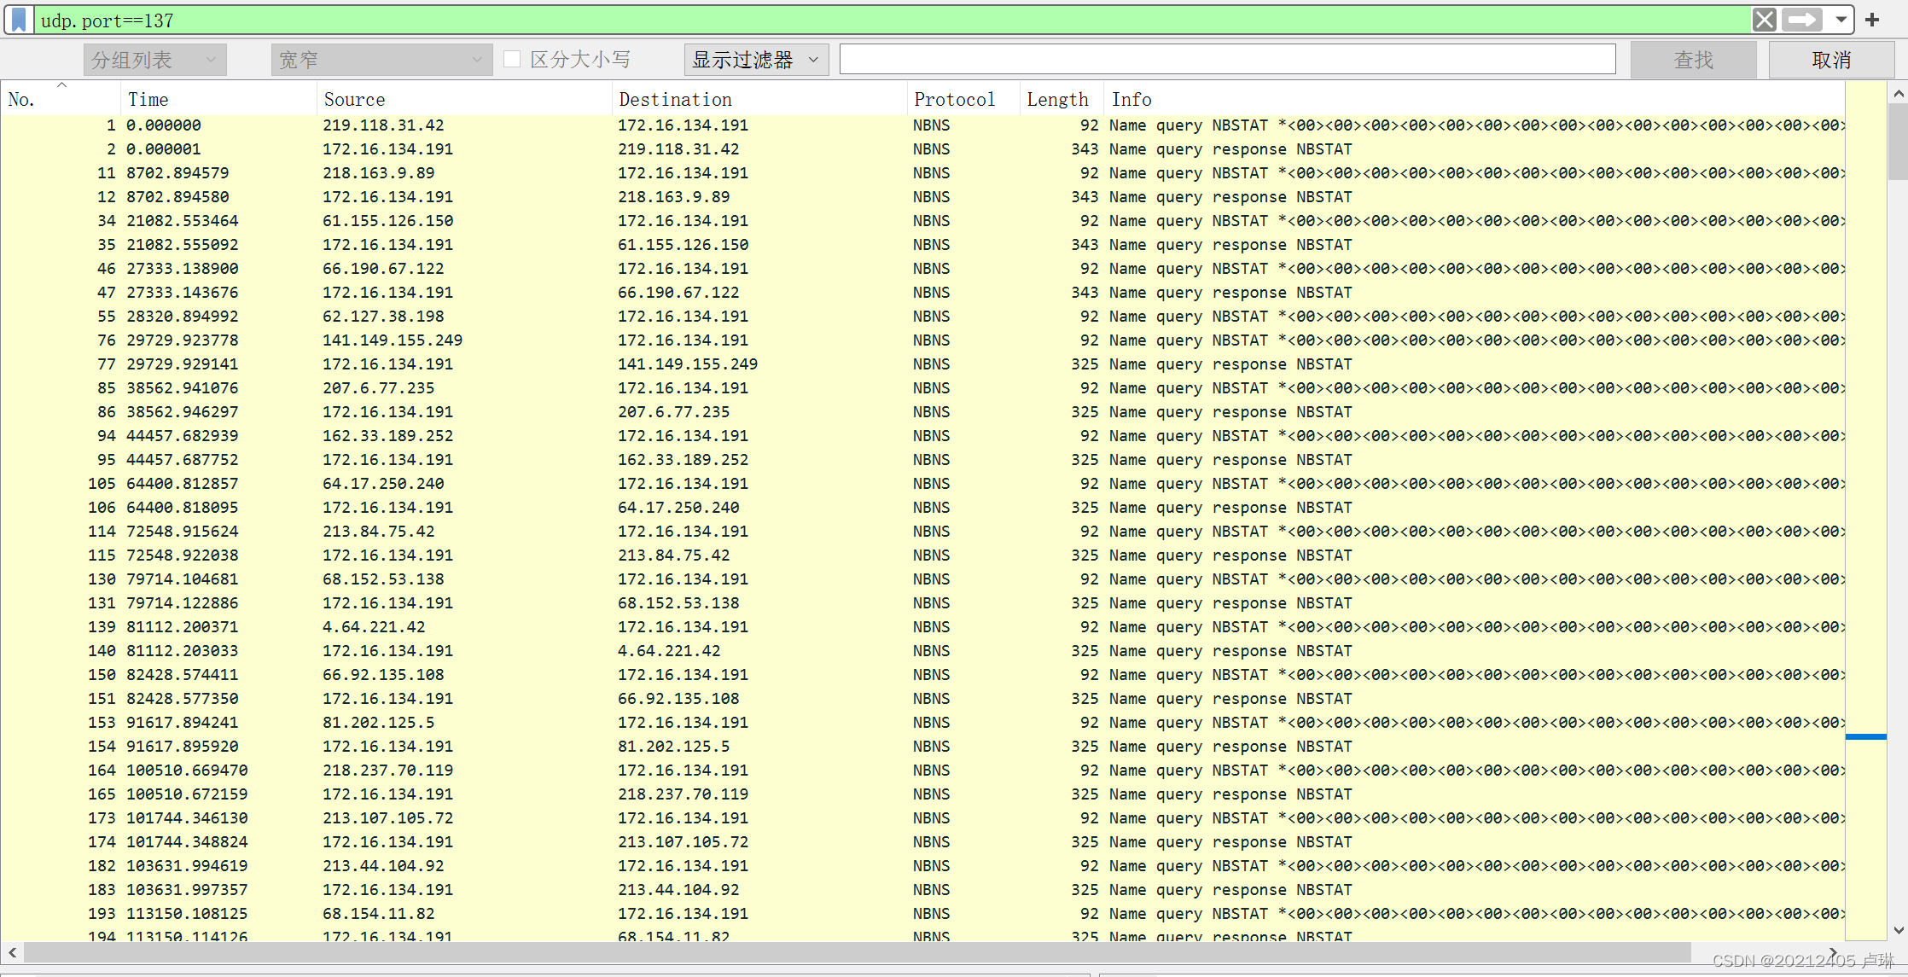Select packet 182 source 213.44.104.92
Image resolution: width=1908 pixels, height=977 pixels.
coord(922,866)
